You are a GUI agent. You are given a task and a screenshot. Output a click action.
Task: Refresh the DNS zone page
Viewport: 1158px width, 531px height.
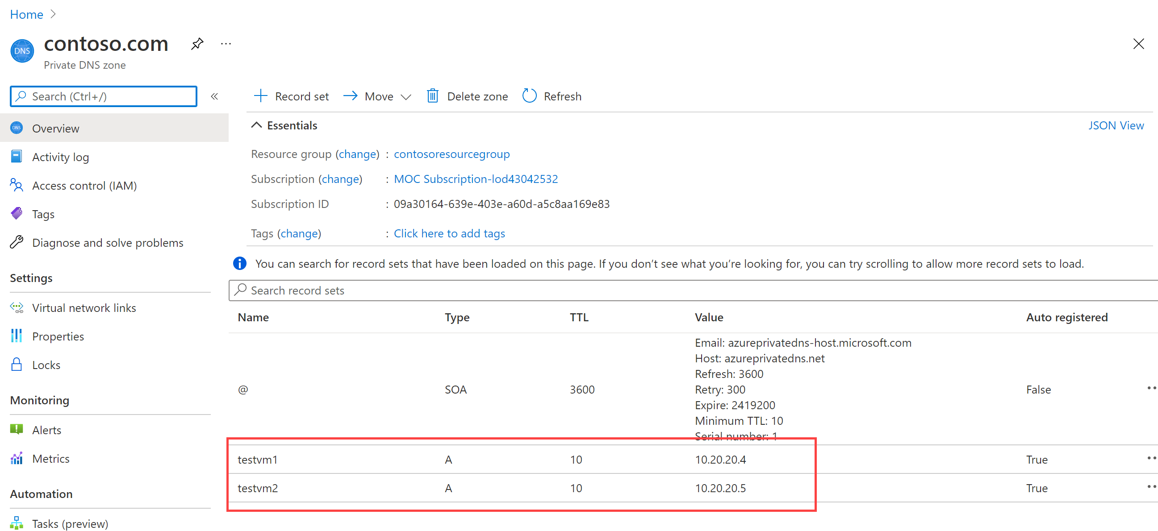tap(552, 95)
